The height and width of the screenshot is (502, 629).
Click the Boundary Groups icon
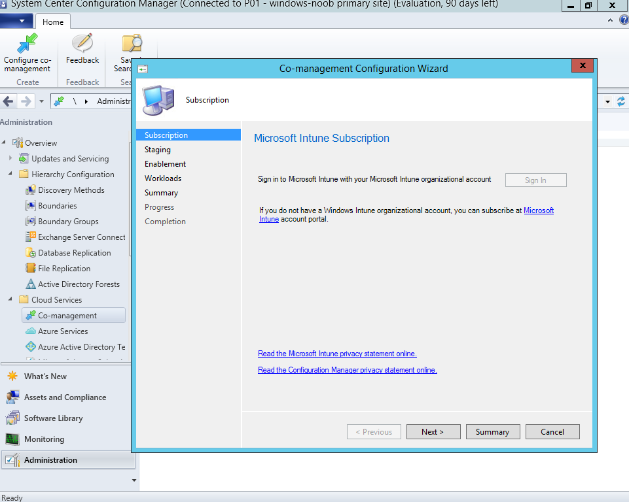tap(31, 221)
